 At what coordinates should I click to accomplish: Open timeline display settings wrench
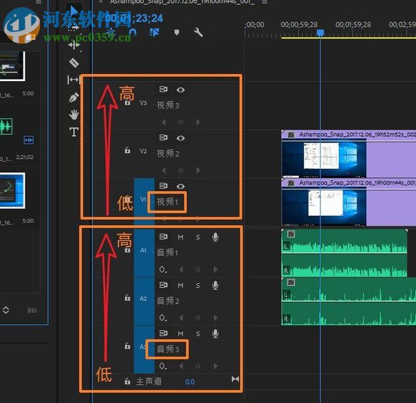[x=198, y=32]
